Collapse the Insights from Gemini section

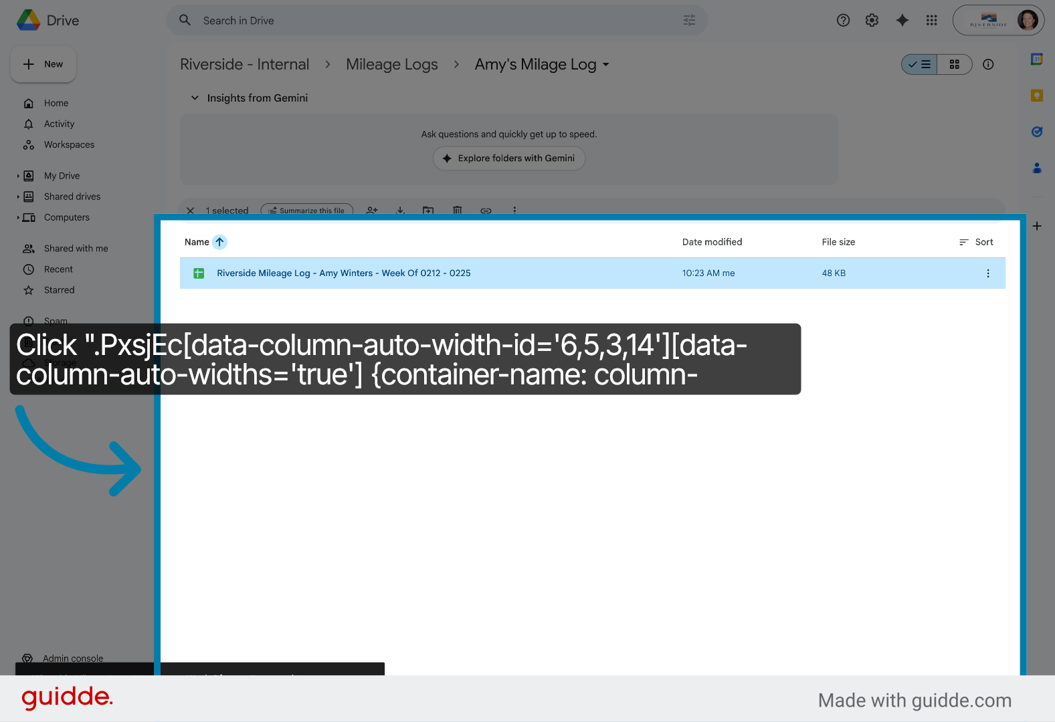coord(195,98)
